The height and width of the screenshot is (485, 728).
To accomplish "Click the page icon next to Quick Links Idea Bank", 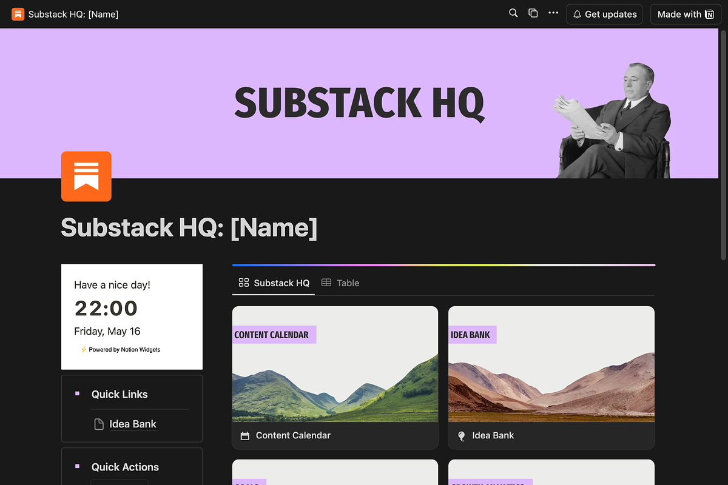I will pos(99,424).
